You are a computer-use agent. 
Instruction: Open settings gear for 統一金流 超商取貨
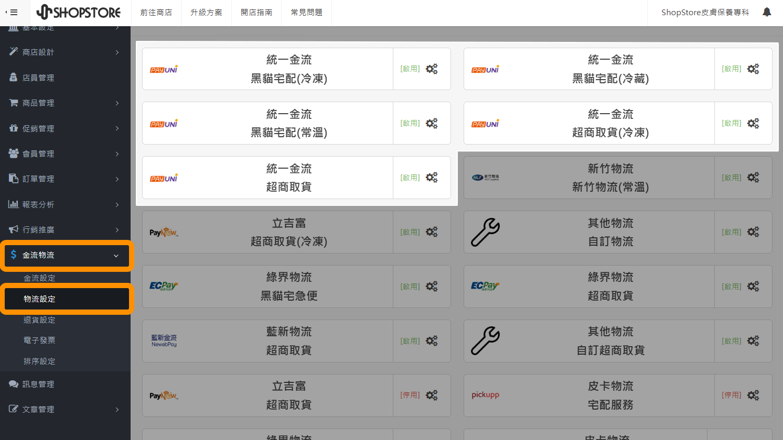[432, 178]
